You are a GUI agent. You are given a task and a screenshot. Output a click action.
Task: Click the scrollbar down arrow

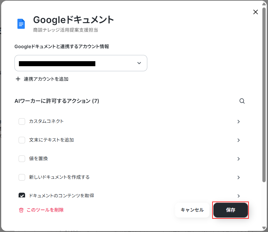coord(264,228)
